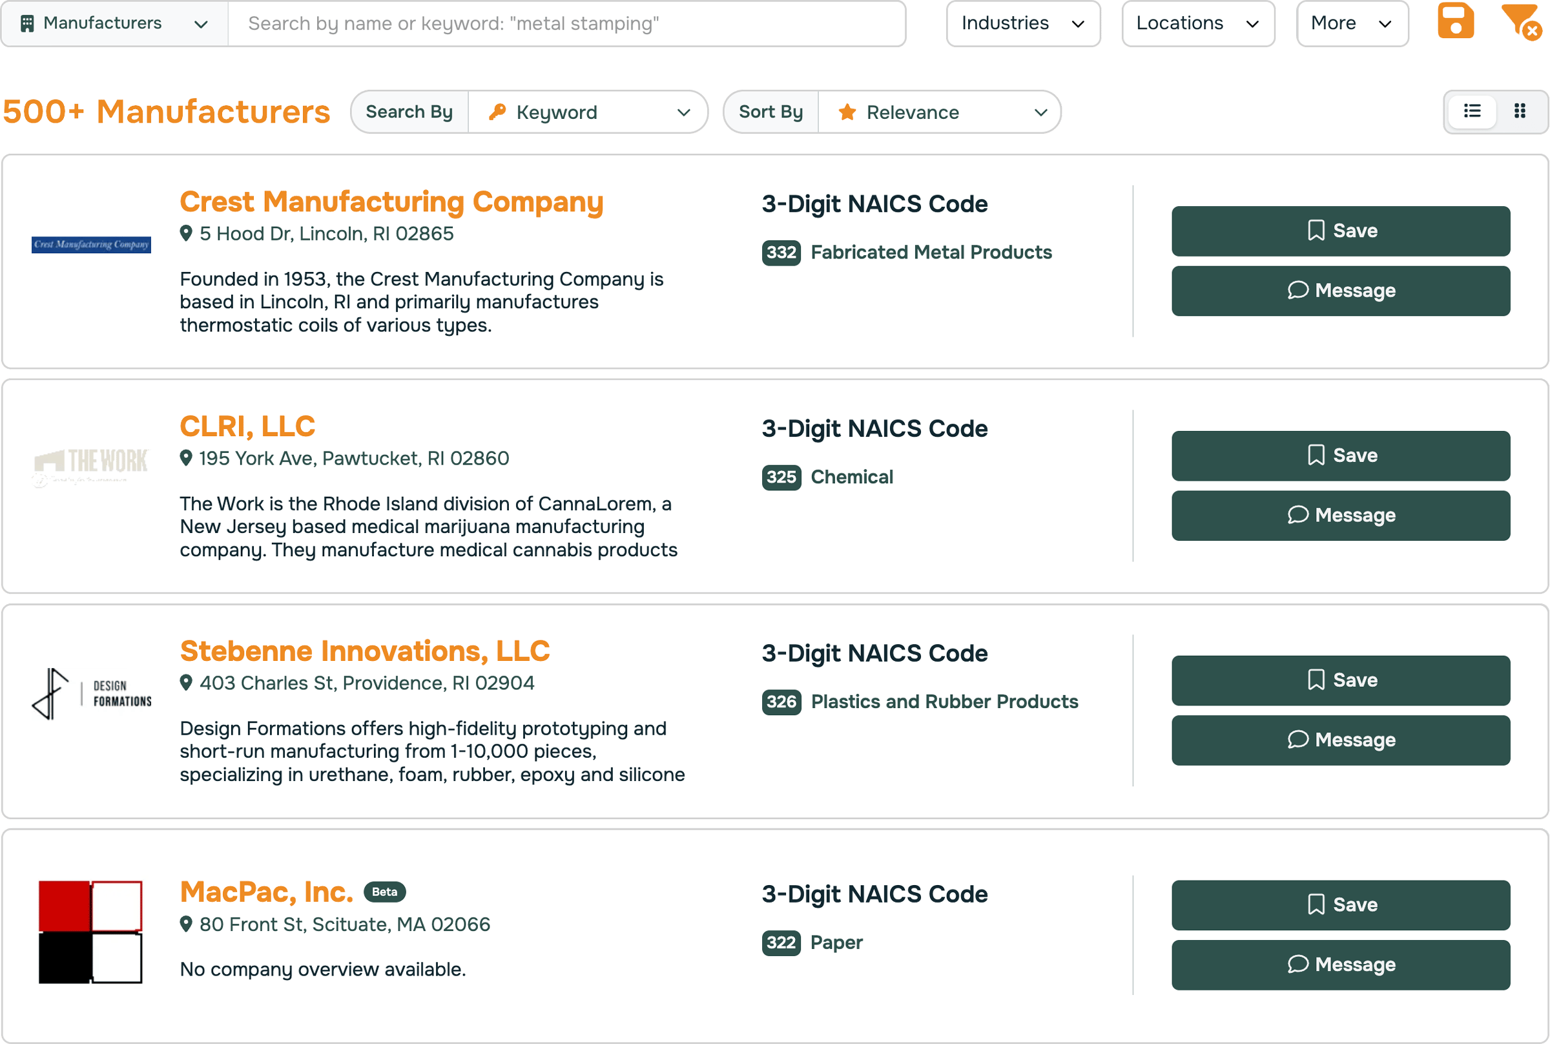The image size is (1550, 1044).
Task: Switch to list view layout
Action: 1472,111
